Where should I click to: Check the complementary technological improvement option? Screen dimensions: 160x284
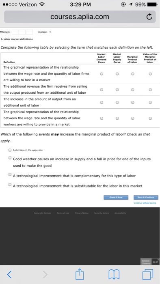pos(10,174)
